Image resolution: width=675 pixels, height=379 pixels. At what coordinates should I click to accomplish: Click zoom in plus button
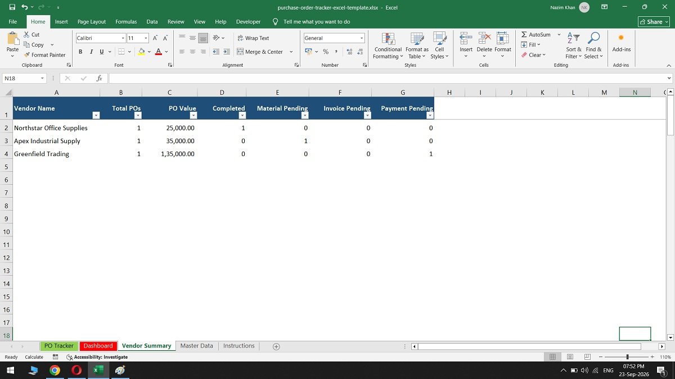[x=652, y=357]
